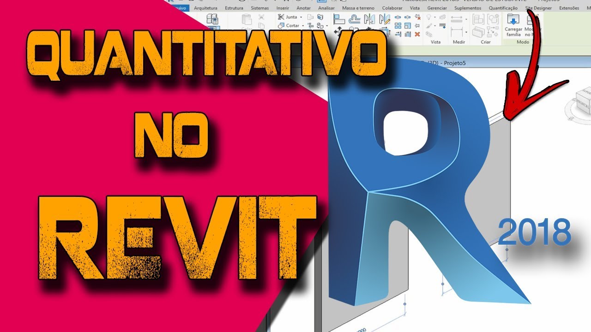
Task: Click the Modo panel label
Action: [523, 42]
